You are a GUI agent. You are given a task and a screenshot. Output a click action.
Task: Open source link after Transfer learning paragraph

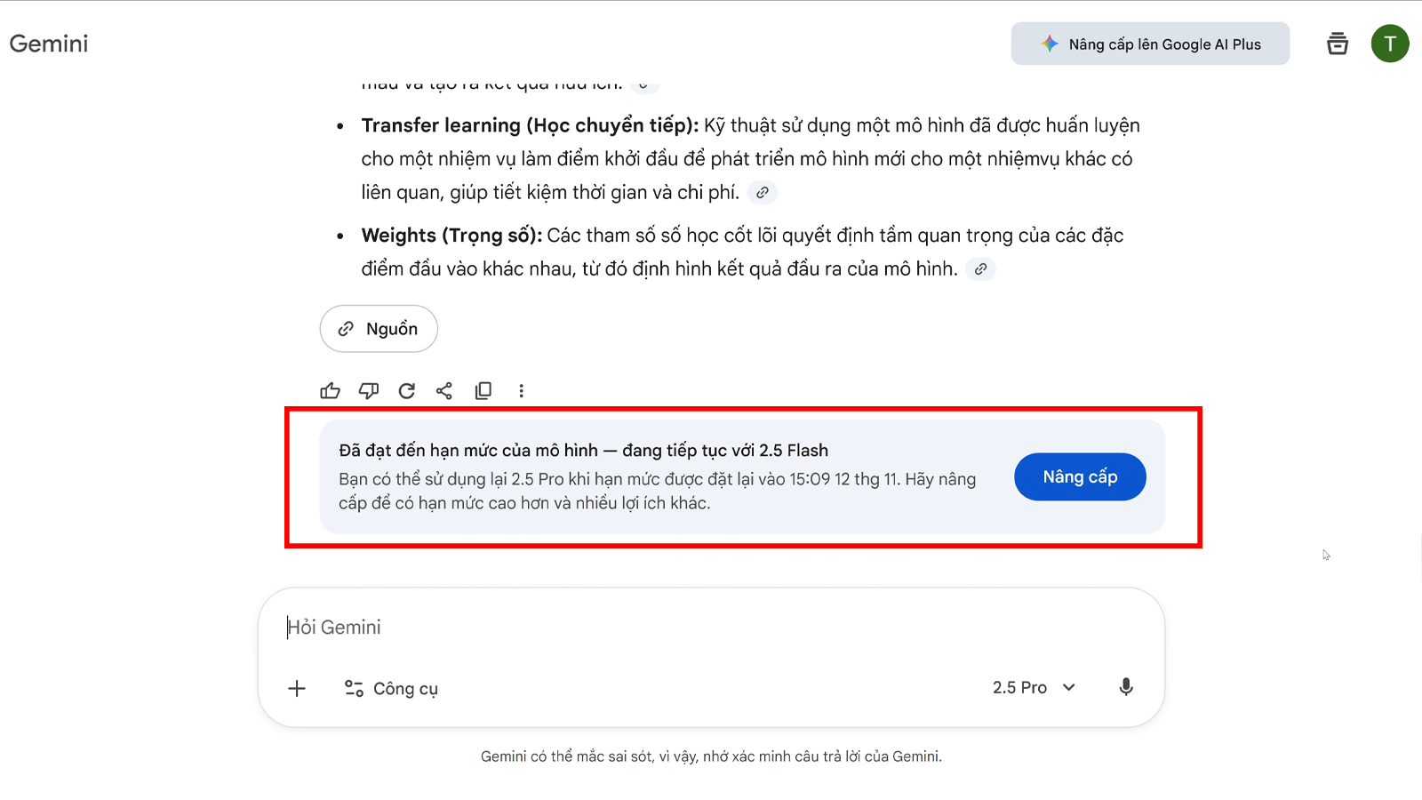click(763, 193)
